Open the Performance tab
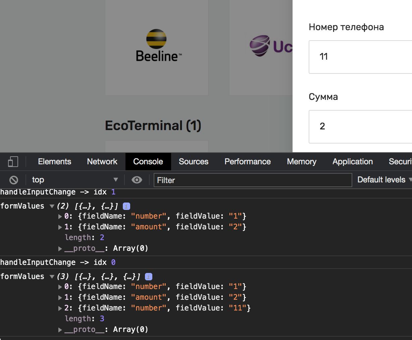This screenshot has height=340, width=412. [248, 162]
